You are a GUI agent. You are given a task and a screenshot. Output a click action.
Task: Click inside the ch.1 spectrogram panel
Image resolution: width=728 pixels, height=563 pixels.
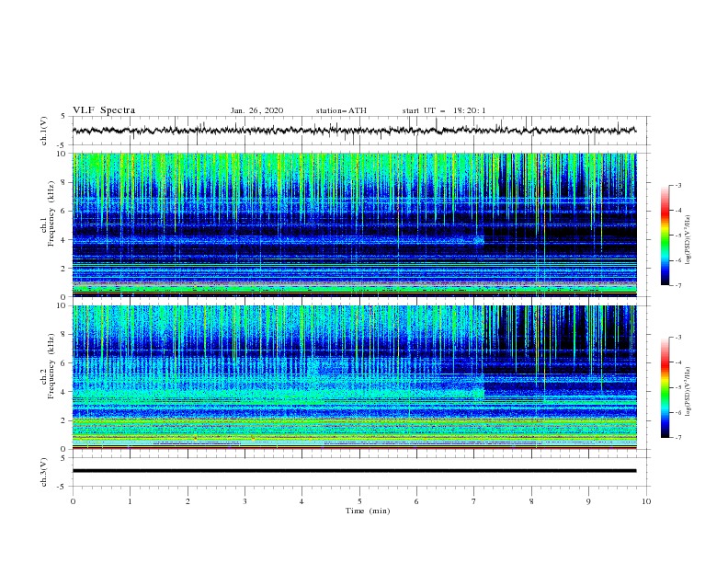(354, 224)
